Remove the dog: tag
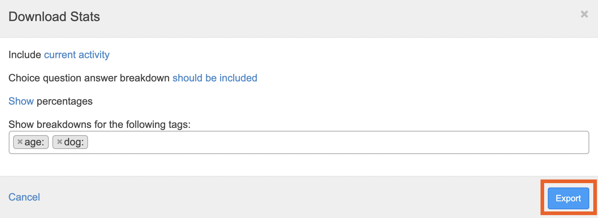The width and height of the screenshot is (598, 218). 60,142
